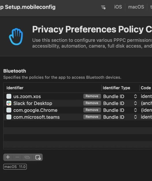Click the Slack for Desktop app icon
The image size is (152, 181).
(x=9, y=103)
